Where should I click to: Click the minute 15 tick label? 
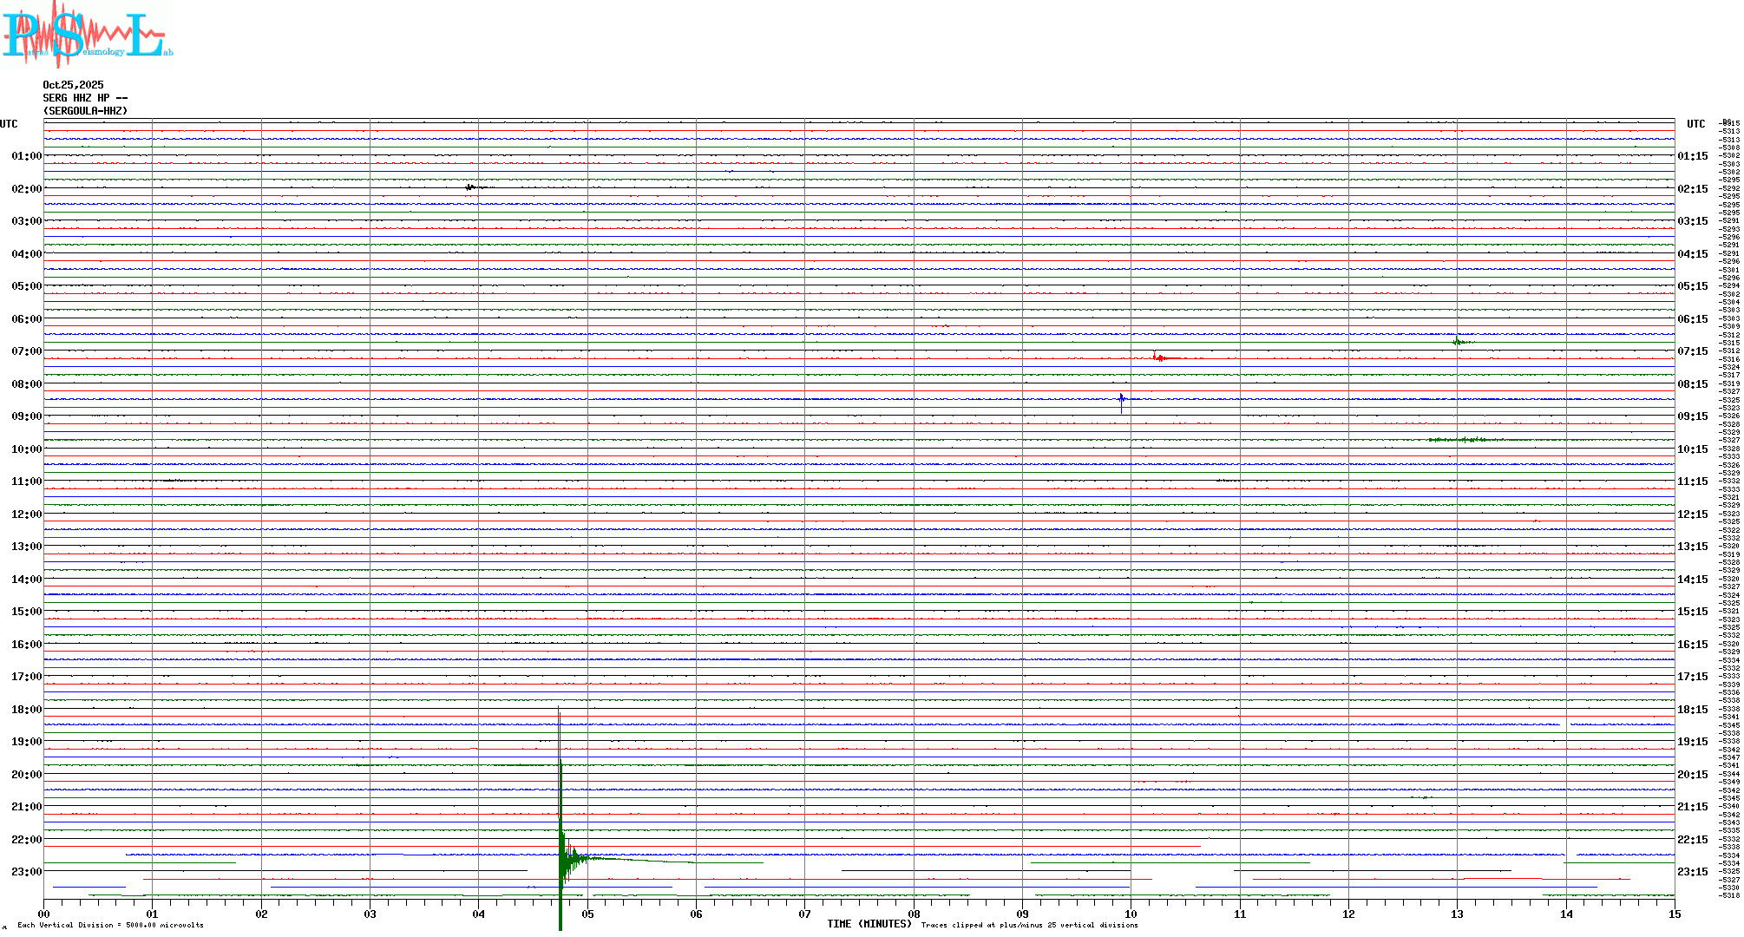point(1674,914)
